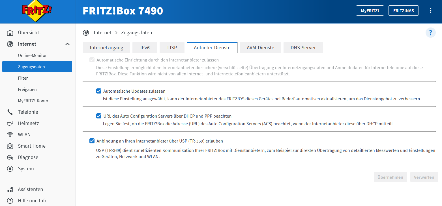Collapse the Internet sidebar section

tap(67, 44)
